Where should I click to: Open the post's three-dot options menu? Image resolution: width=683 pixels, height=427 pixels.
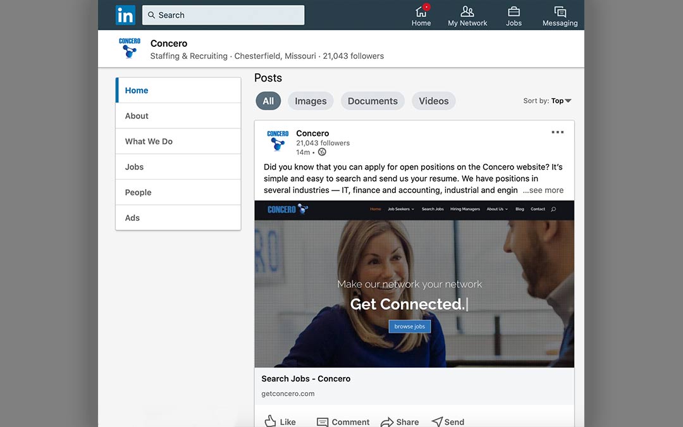pyautogui.click(x=557, y=132)
